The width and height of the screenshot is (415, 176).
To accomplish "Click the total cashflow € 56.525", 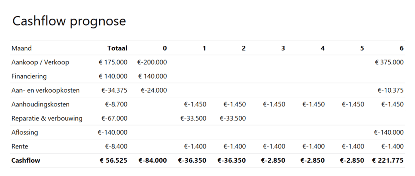I will point(113,161).
